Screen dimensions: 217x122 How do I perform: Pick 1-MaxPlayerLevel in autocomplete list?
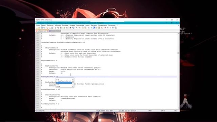pyautogui.click(x=64, y=81)
